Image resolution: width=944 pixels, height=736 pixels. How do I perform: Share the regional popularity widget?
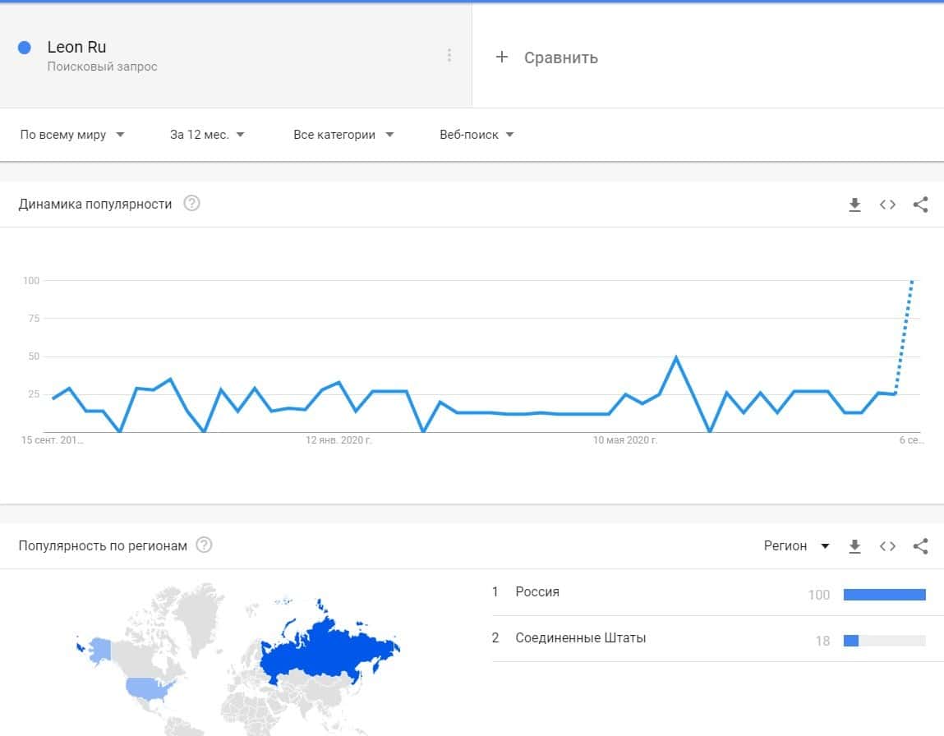click(920, 546)
